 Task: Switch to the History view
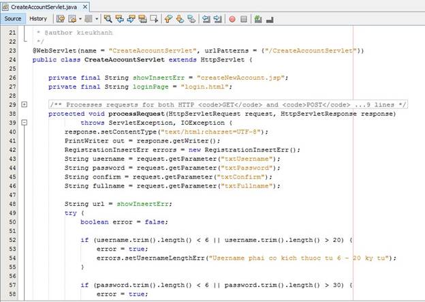click(38, 18)
